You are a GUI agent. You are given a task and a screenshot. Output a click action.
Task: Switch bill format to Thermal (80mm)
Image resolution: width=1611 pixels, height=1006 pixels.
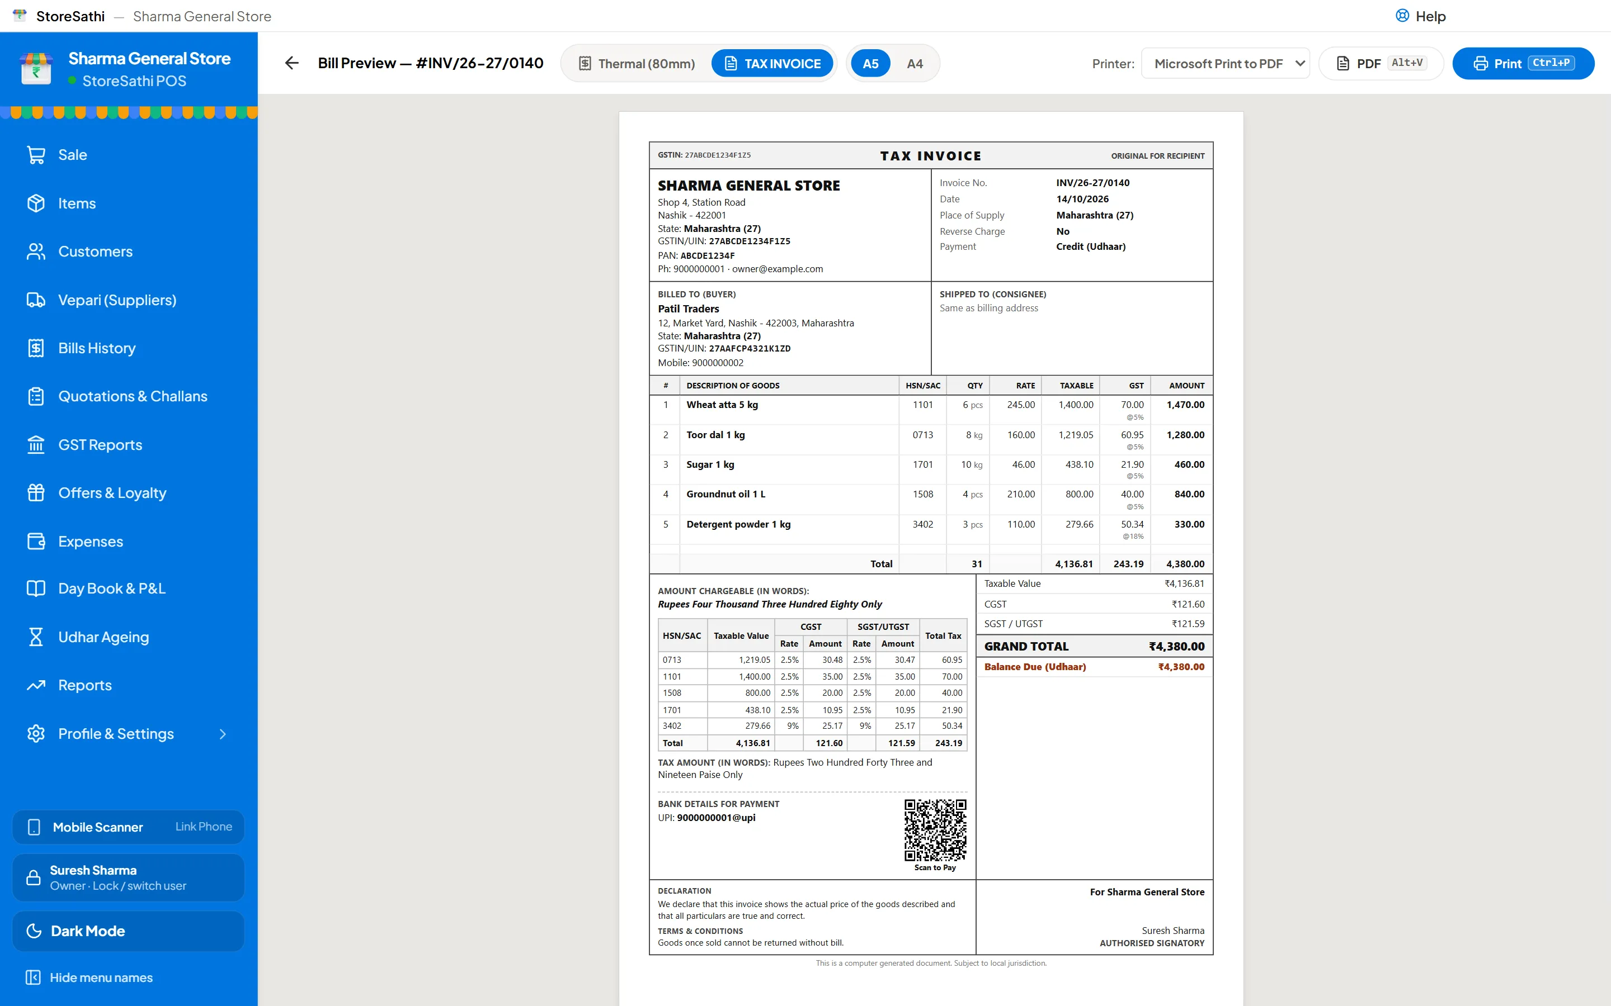[637, 64]
